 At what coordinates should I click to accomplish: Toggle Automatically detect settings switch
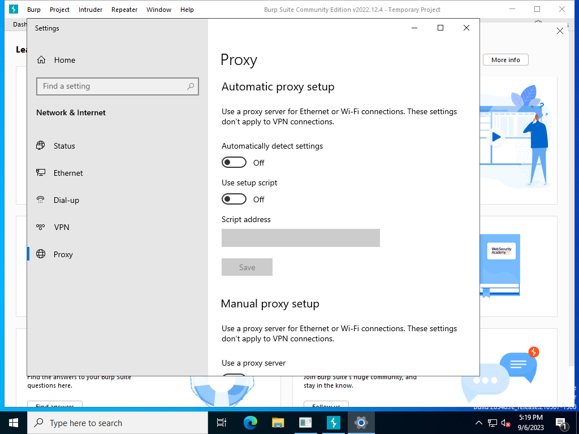pyautogui.click(x=234, y=162)
